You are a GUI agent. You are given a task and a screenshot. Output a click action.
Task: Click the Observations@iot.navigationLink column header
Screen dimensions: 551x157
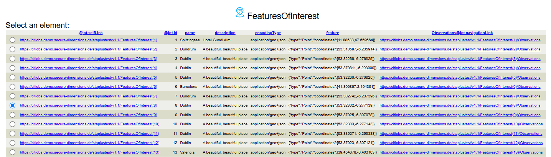pyautogui.click(x=462, y=33)
